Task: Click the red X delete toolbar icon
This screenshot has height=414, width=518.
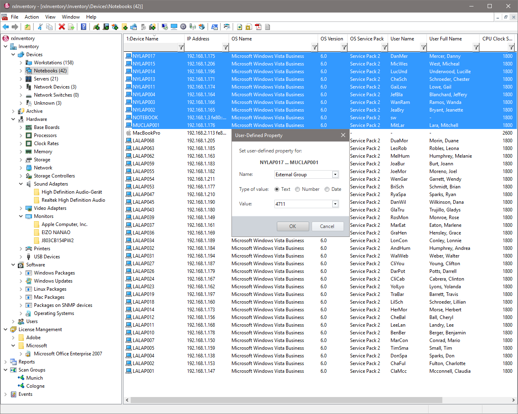Action: pyautogui.click(x=62, y=27)
